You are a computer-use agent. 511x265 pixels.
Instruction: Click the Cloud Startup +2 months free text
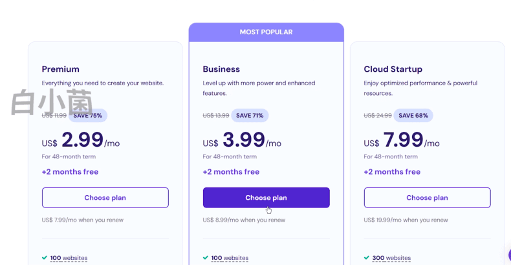pyautogui.click(x=392, y=172)
